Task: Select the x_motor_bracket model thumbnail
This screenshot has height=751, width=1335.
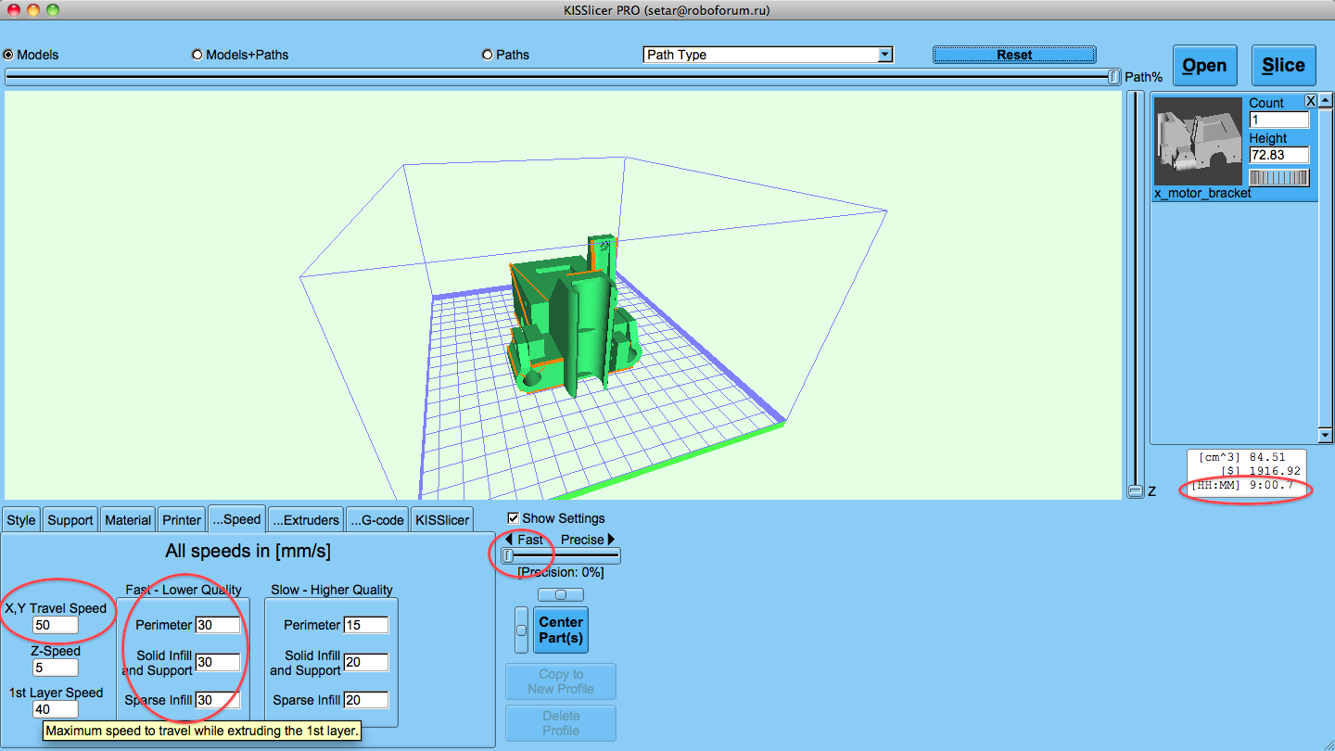Action: click(x=1198, y=141)
